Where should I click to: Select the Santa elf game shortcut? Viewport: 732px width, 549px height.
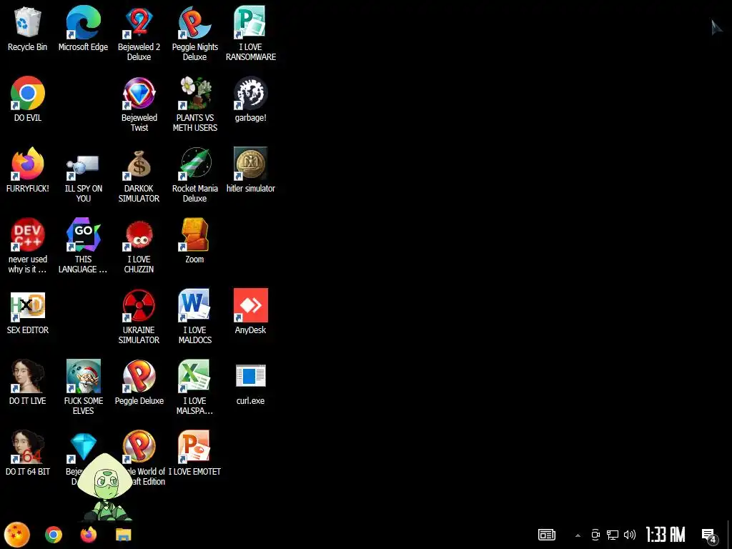(83, 387)
